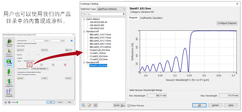Viewport: 242px width, 112px height.
Task: Select the Position / Orientation sidebar icon
Action: [x=9, y=53]
